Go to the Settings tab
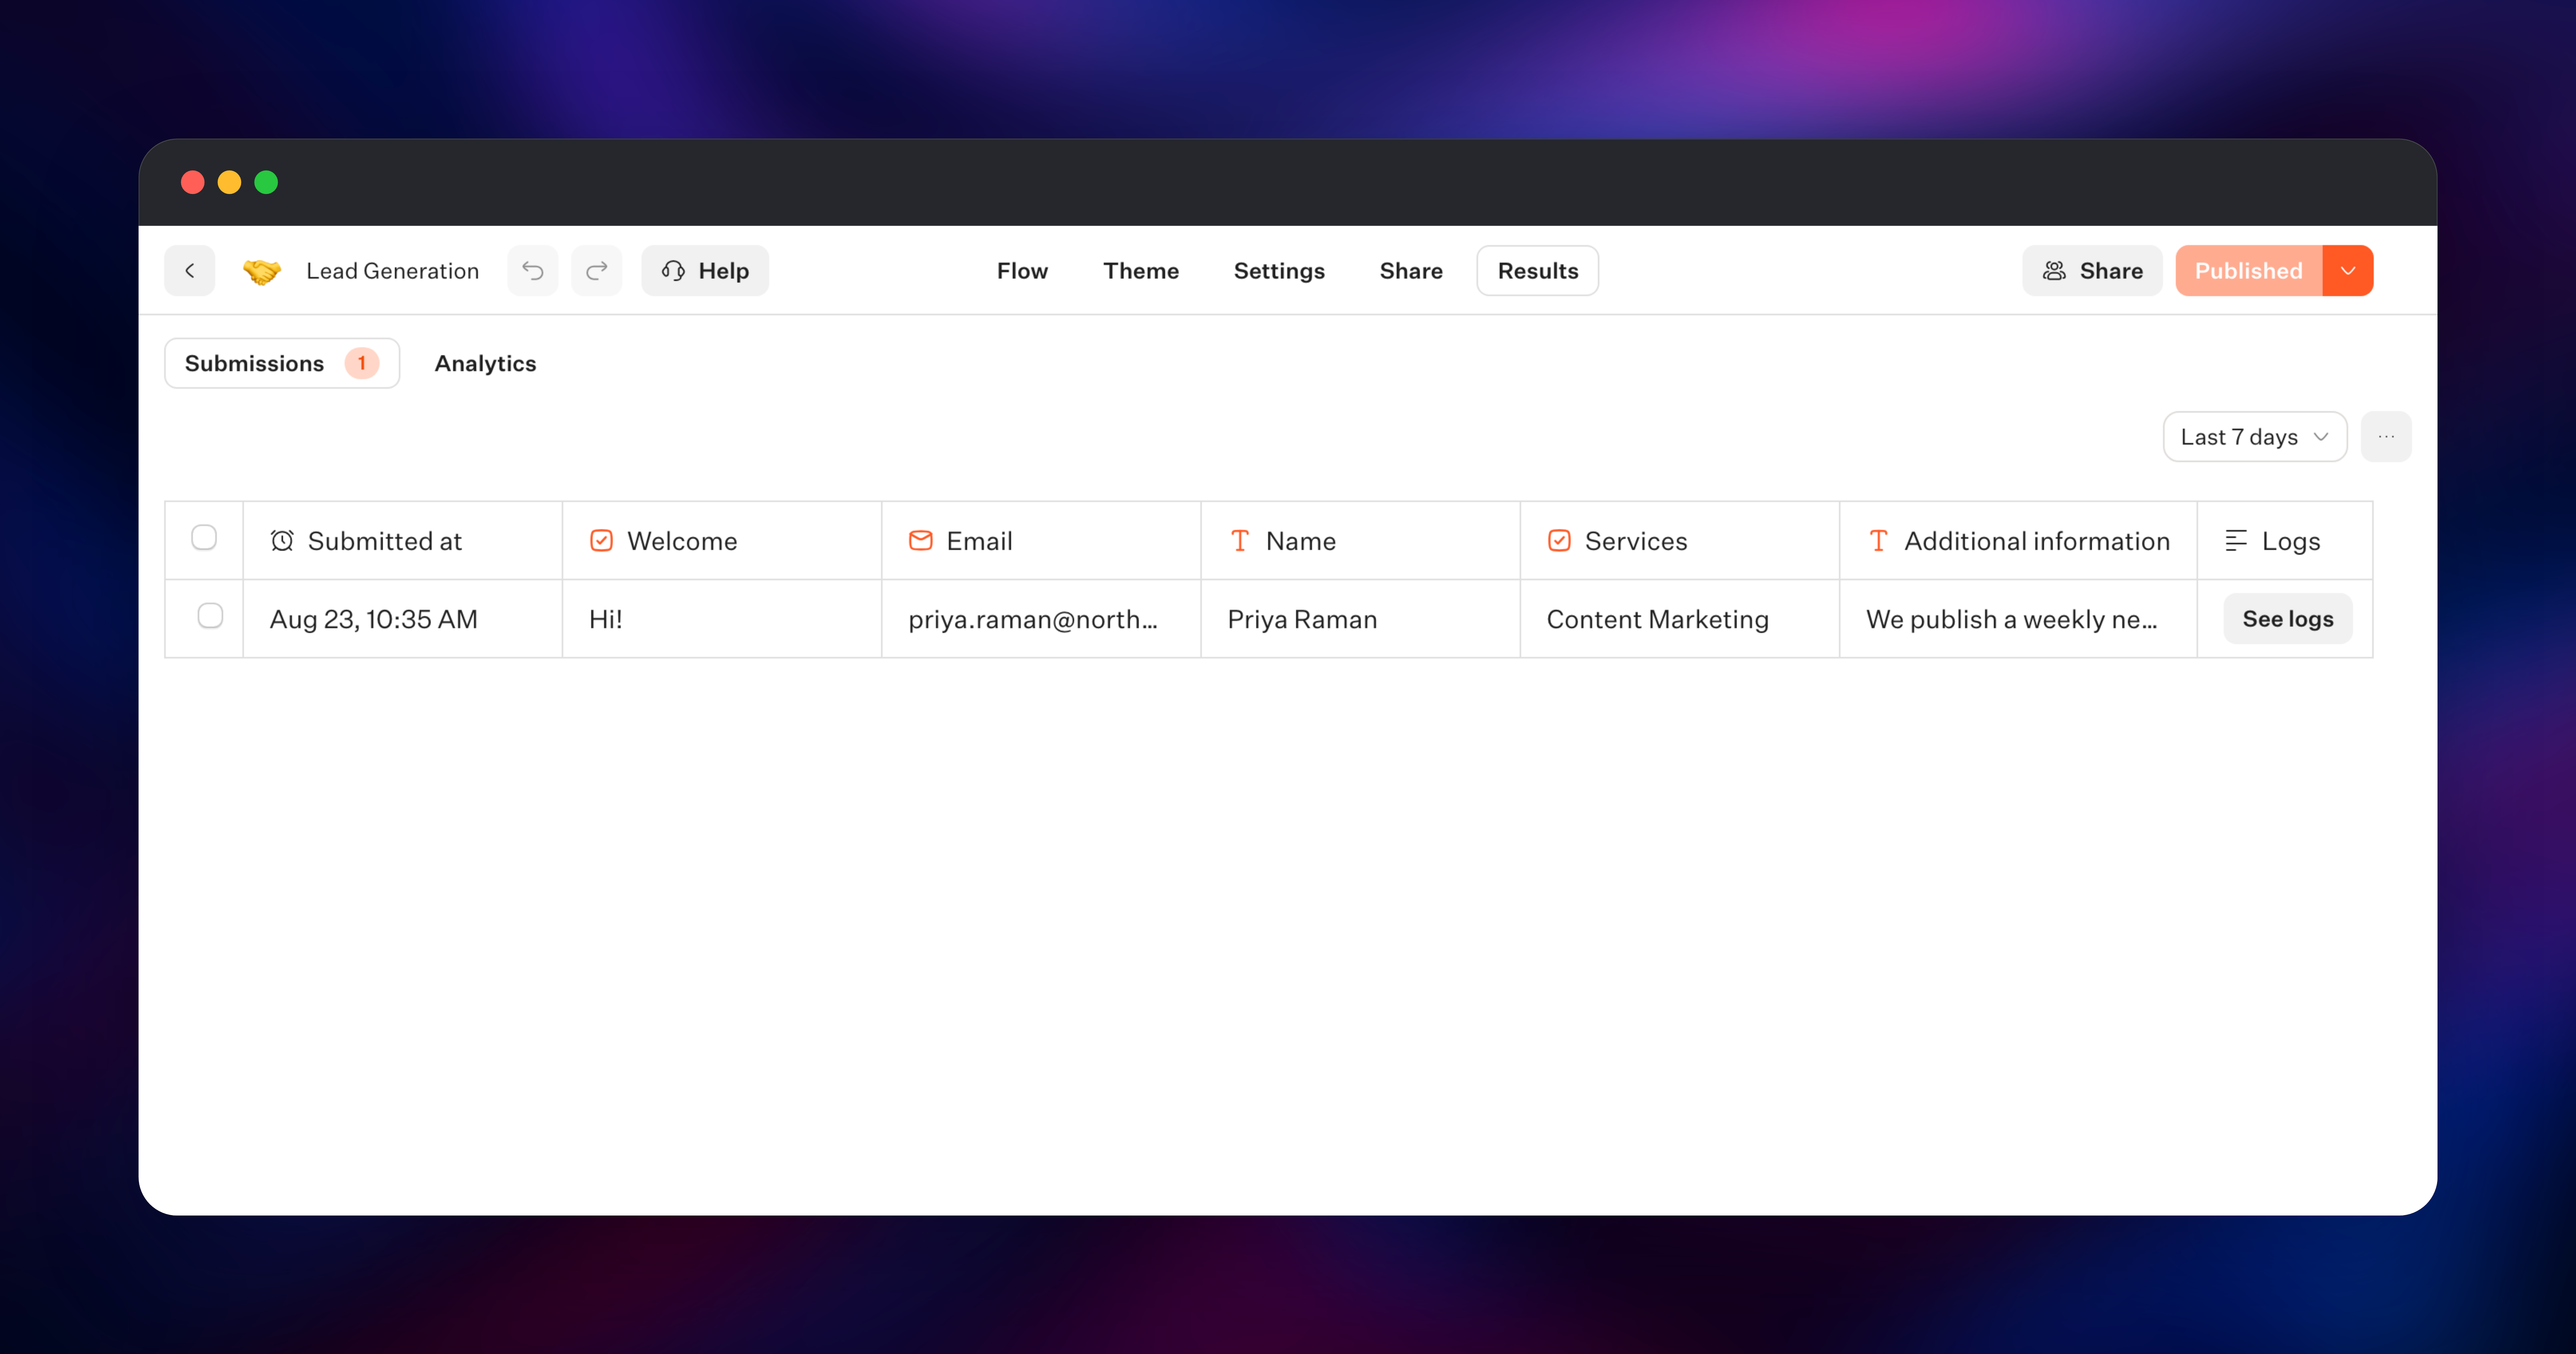2576x1354 pixels. tap(1279, 271)
